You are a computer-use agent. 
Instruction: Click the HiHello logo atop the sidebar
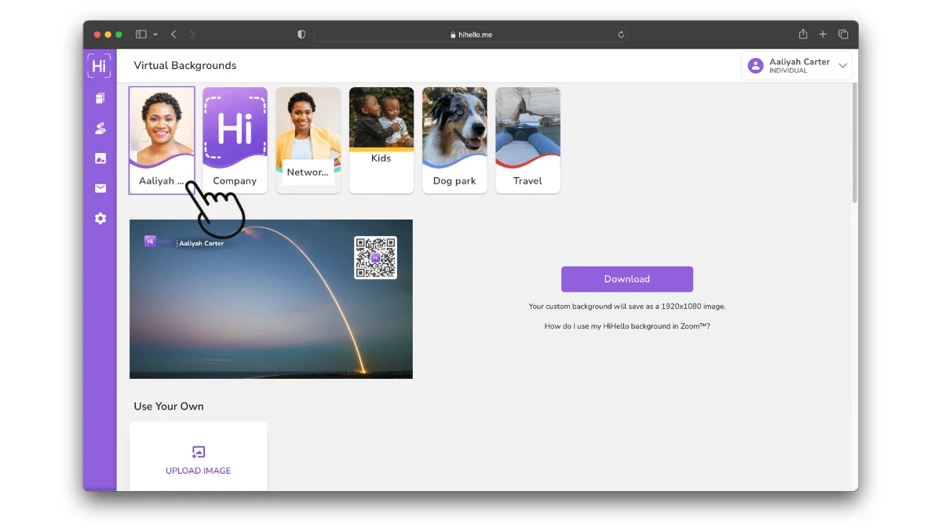99,66
